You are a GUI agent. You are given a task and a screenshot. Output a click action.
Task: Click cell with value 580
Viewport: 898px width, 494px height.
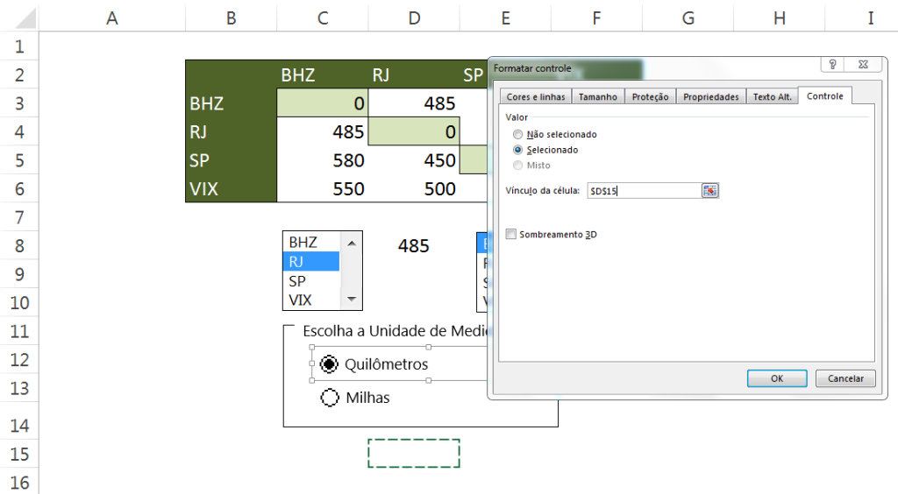(x=323, y=160)
